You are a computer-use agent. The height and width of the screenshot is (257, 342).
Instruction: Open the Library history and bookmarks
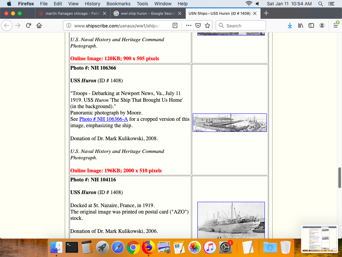pyautogui.click(x=301, y=26)
